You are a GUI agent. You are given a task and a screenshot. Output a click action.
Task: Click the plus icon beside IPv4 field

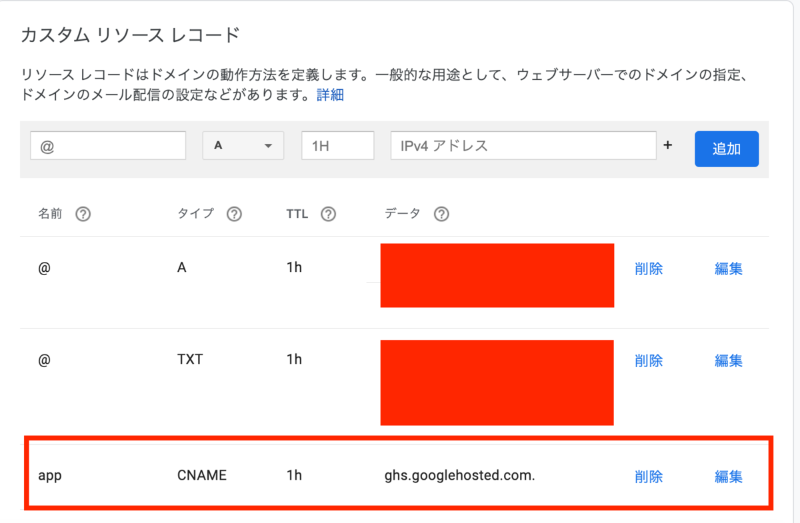[668, 145]
